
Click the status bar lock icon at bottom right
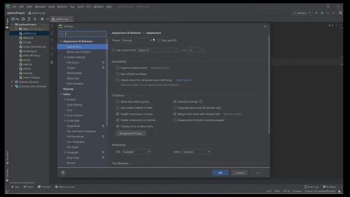click(x=339, y=191)
